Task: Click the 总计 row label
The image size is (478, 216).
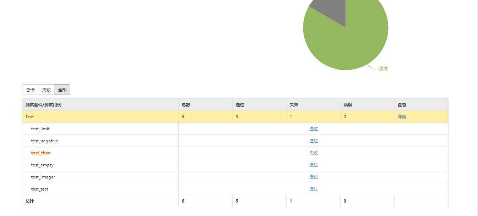Action: (x=30, y=201)
